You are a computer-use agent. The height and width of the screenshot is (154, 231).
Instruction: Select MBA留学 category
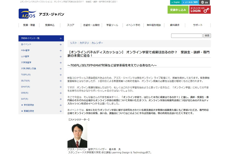[41, 51]
